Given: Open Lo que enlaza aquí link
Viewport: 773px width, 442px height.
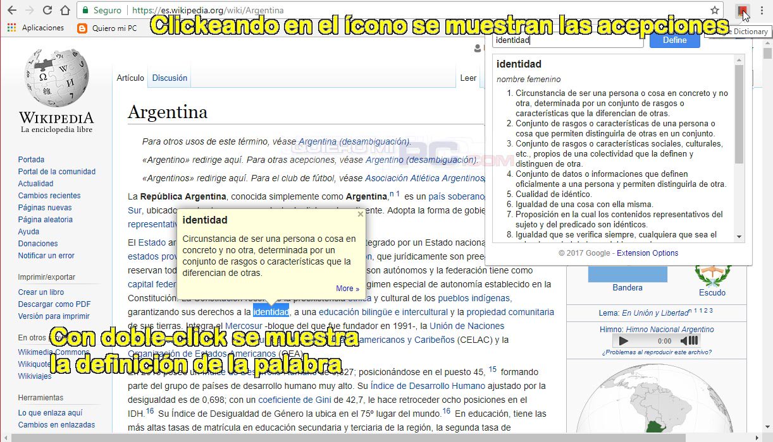Looking at the screenshot, I should pyautogui.click(x=50, y=413).
